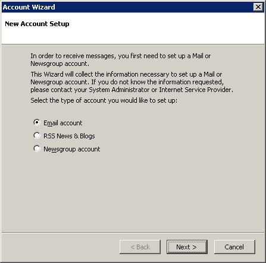The width and height of the screenshot is (266, 263).
Task: Click the 'This Wizard will collect' paragraph line
Action: click(x=126, y=74)
